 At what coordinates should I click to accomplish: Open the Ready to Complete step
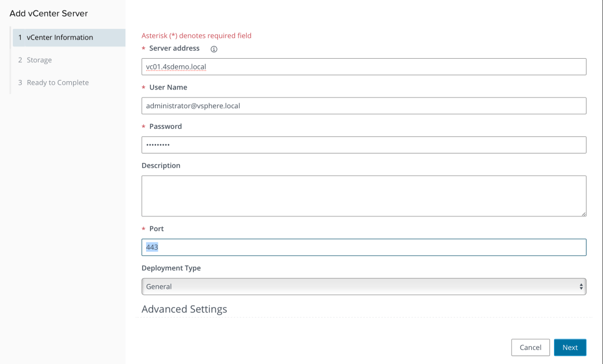click(x=57, y=83)
